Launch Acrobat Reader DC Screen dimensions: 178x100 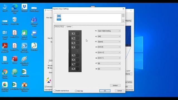(x=5, y=48)
